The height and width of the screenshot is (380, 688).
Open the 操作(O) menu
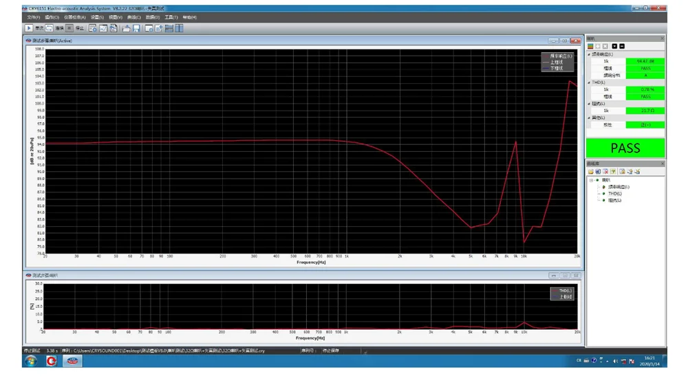(52, 17)
